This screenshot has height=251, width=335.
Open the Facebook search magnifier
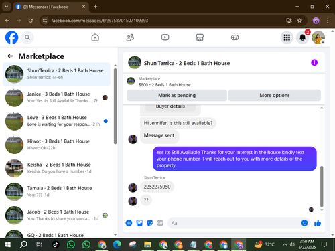(x=27, y=37)
